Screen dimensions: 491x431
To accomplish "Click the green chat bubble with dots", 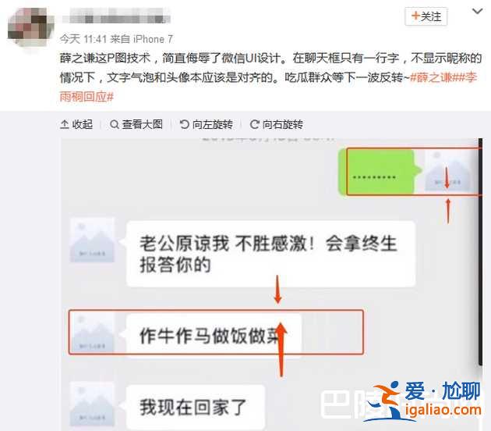I will (380, 172).
